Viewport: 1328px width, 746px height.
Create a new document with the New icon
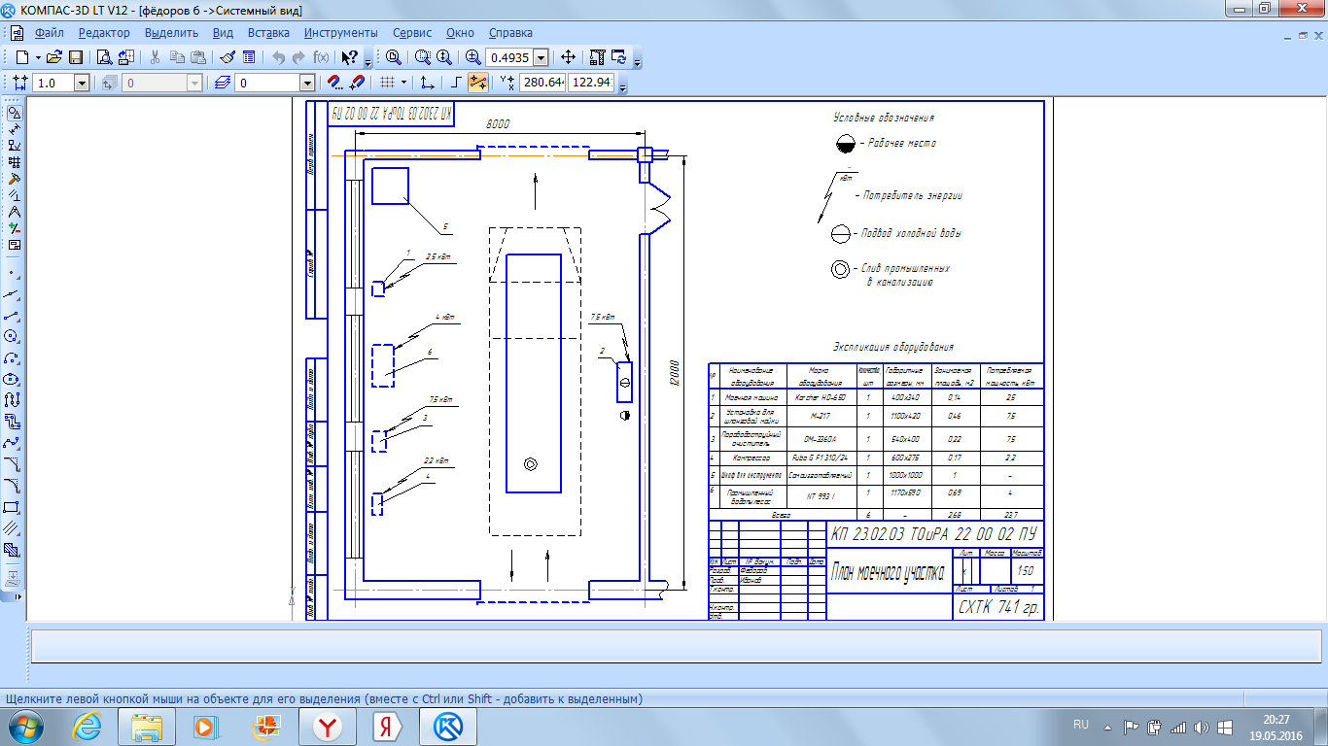(x=21, y=57)
